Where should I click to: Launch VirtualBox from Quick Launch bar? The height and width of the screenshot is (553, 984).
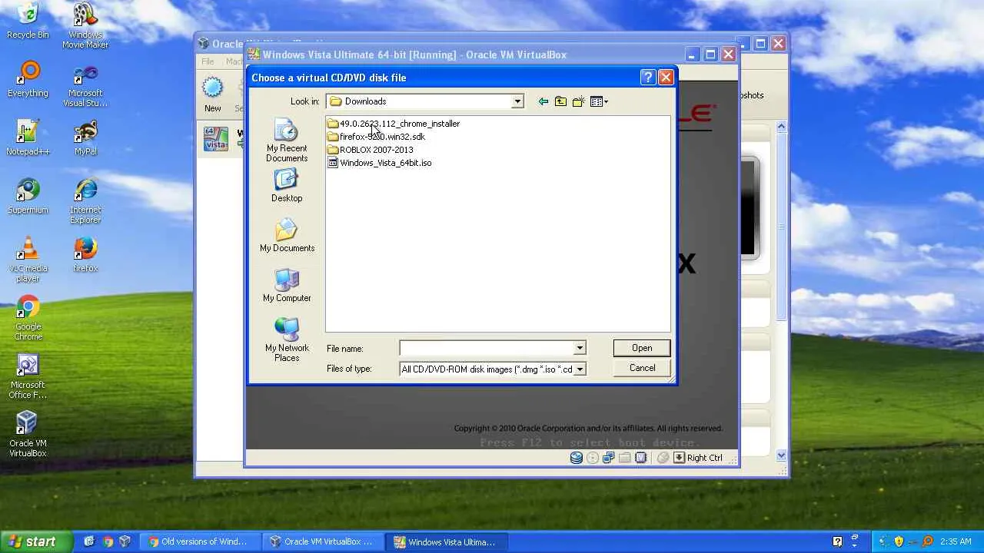[125, 541]
